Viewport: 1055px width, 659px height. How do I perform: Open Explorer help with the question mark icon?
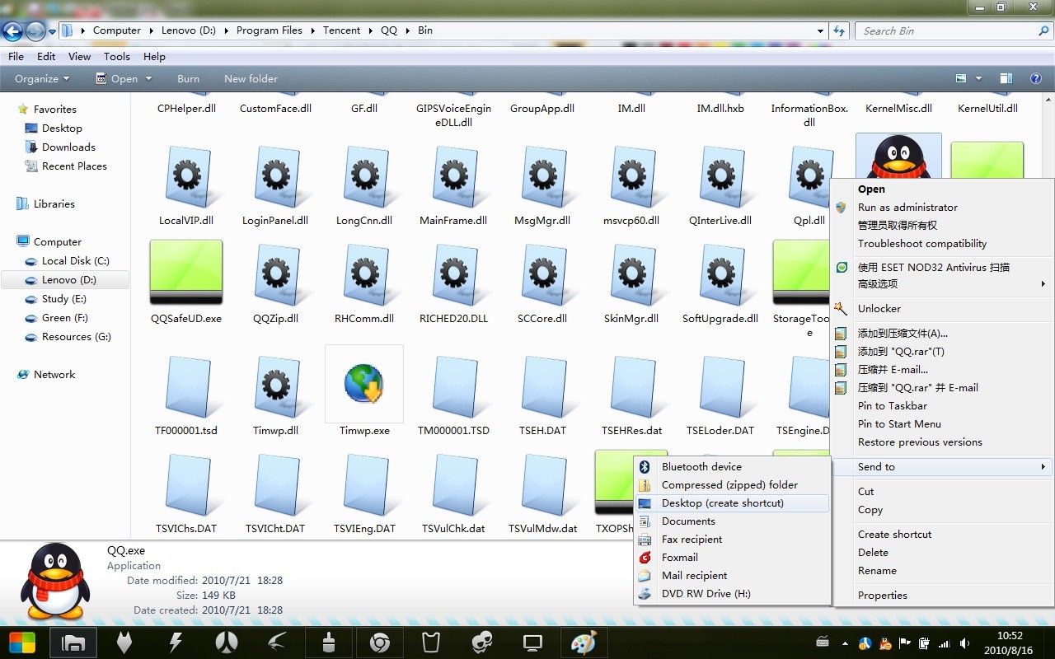pos(1036,79)
